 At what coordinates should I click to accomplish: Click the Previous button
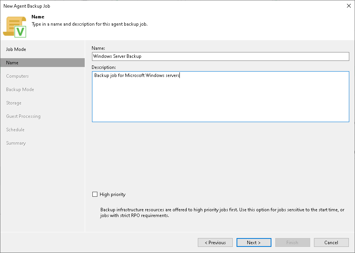pyautogui.click(x=215, y=242)
